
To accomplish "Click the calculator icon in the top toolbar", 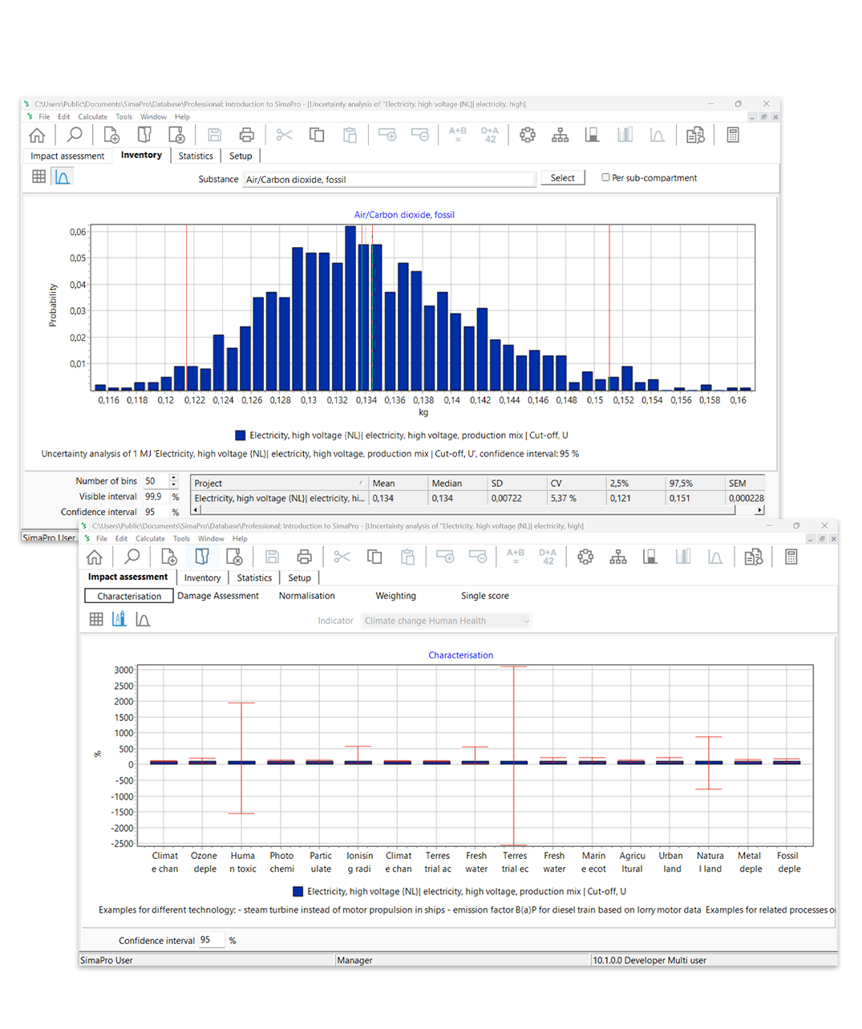I will tap(732, 136).
